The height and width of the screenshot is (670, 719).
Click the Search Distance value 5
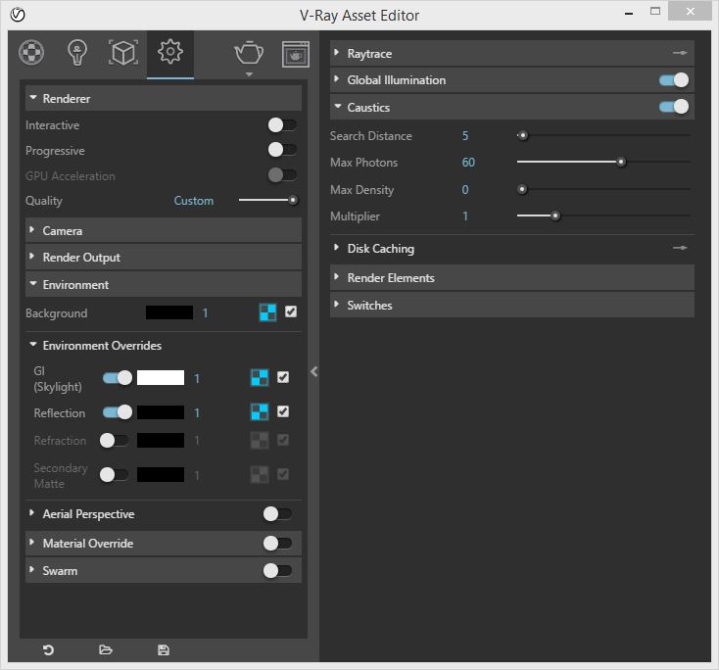[465, 136]
